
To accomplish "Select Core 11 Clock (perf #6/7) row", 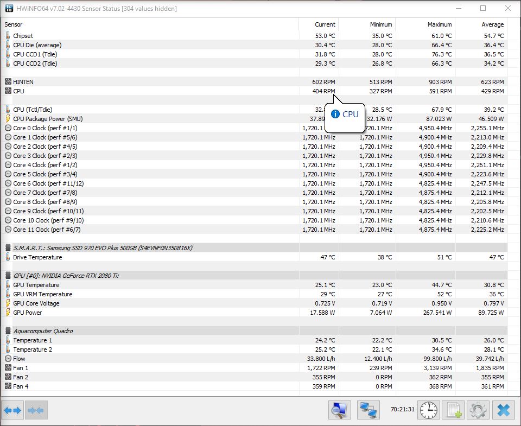I will (x=254, y=230).
